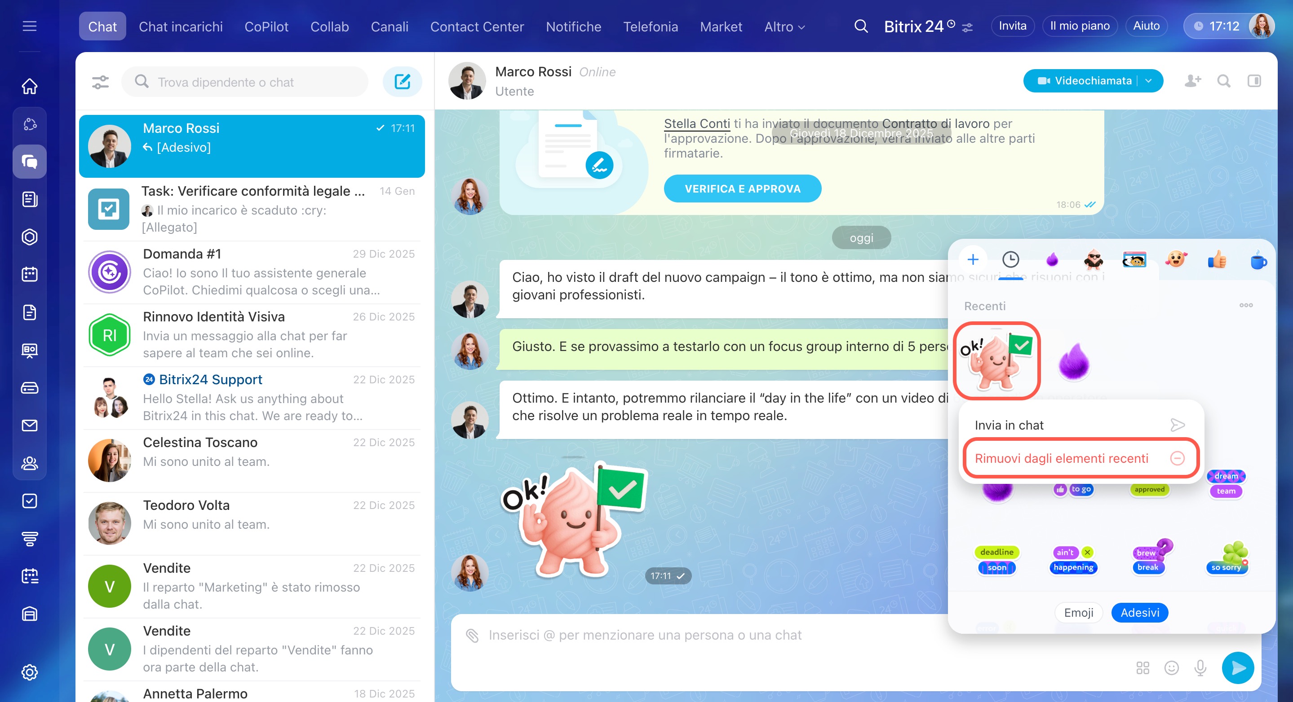The height and width of the screenshot is (702, 1293).
Task: Switch to the CoPilot tab
Action: pyautogui.click(x=266, y=26)
